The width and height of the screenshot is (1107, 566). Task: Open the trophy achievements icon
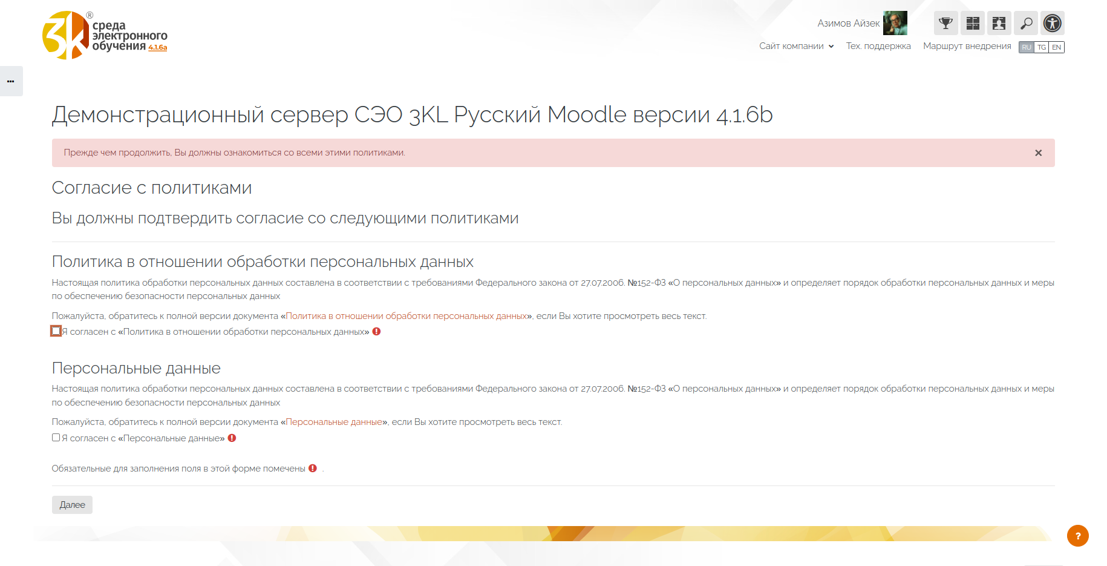(945, 24)
